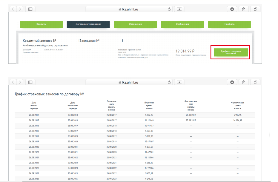The width and height of the screenshot is (278, 182).
Task: Click the share icon in the upper browser window
Action: tap(244, 9)
